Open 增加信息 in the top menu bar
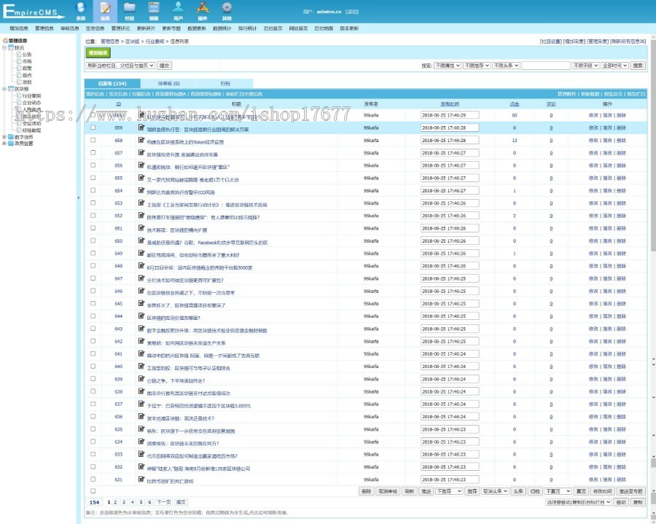 pyautogui.click(x=19, y=28)
